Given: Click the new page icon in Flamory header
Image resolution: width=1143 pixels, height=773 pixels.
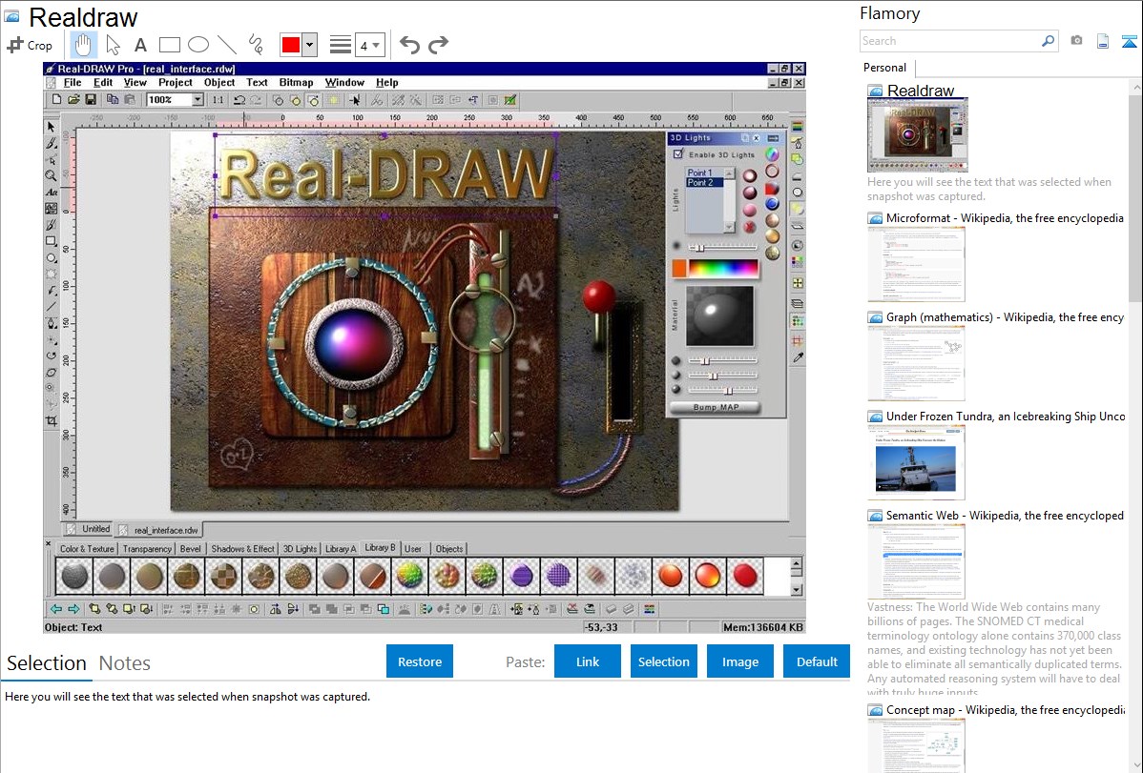Looking at the screenshot, I should click(1103, 41).
